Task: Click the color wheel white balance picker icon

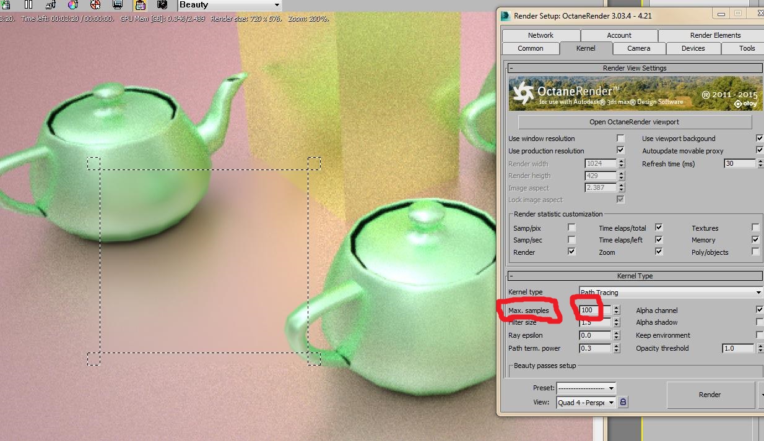Action: pos(73,4)
